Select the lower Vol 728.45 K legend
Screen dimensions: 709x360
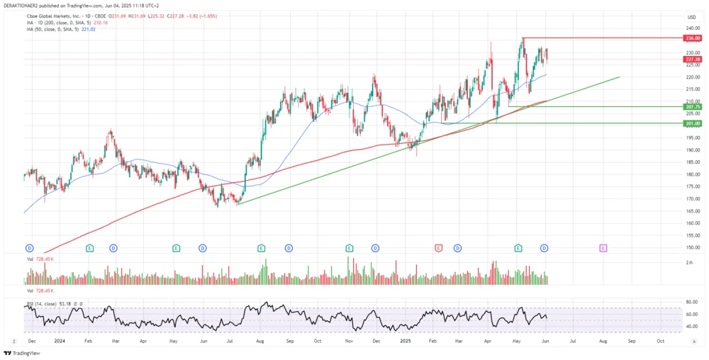(x=40, y=291)
